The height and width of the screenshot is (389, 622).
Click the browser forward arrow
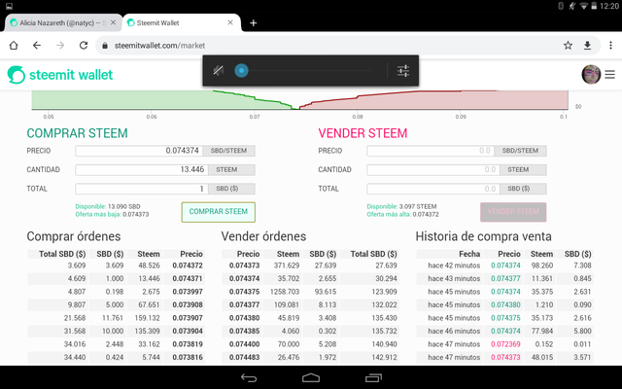point(60,46)
